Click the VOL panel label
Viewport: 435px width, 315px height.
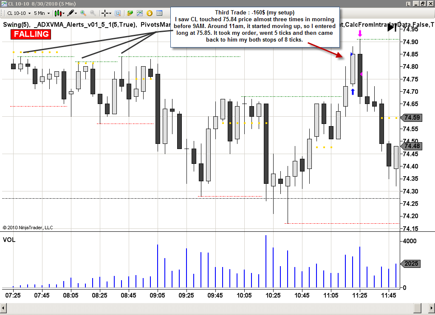[9, 240]
